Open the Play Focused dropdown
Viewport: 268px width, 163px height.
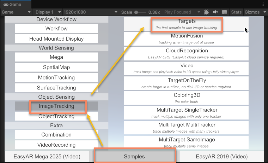point(182,12)
